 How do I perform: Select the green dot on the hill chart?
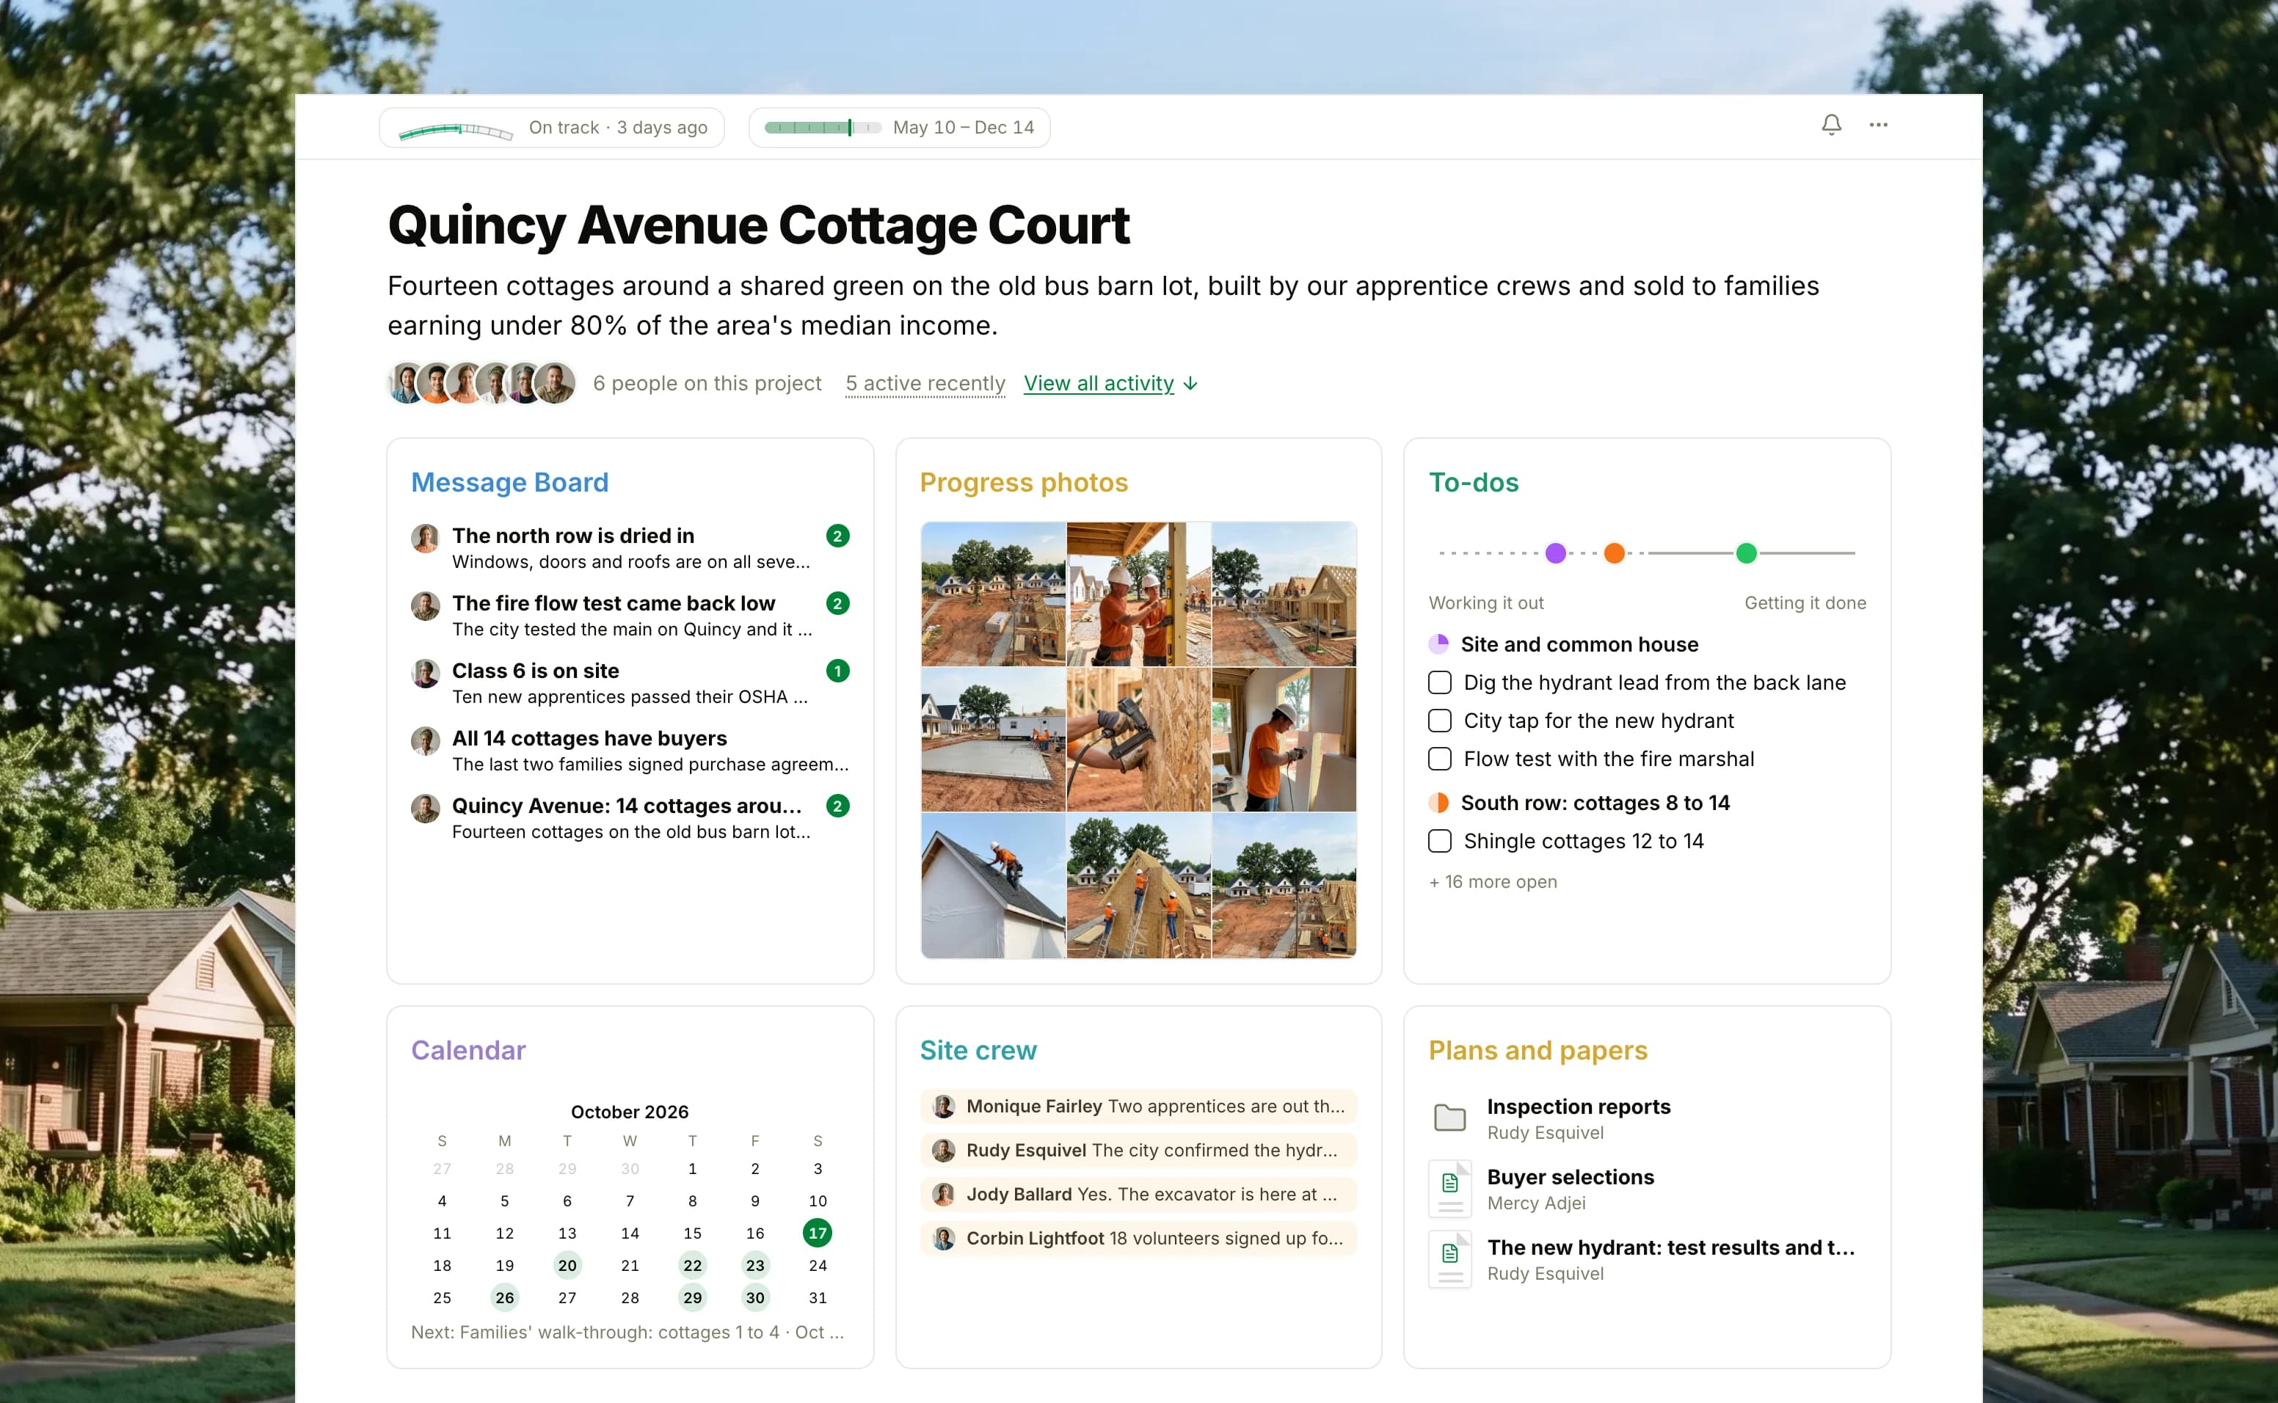click(x=1747, y=553)
